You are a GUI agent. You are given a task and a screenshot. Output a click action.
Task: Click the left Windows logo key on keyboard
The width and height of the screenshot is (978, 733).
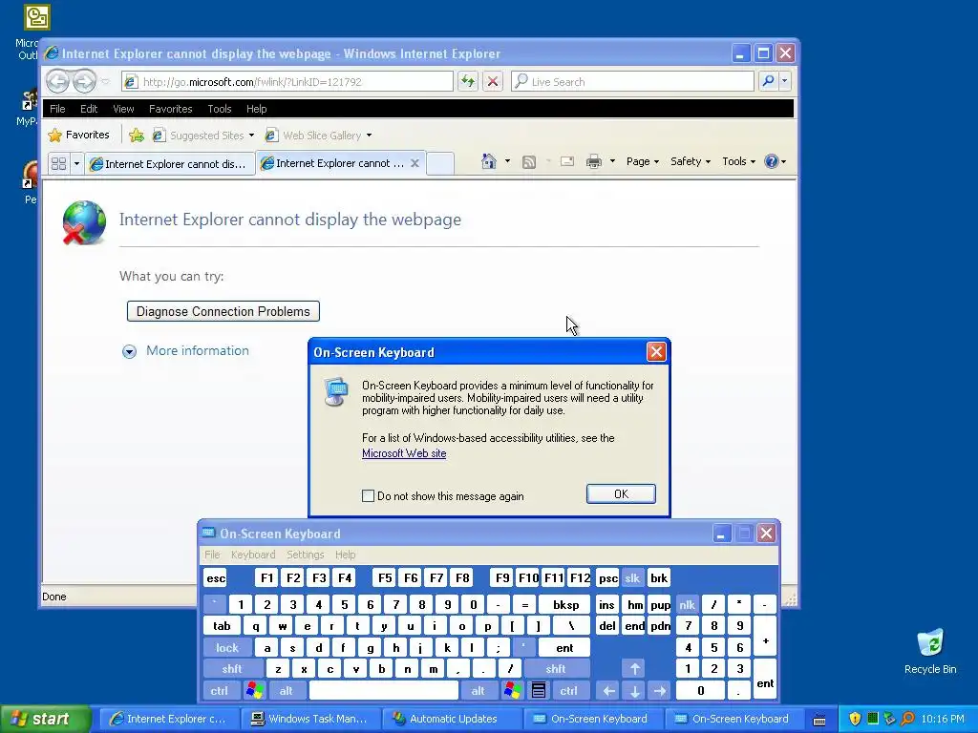tap(254, 691)
